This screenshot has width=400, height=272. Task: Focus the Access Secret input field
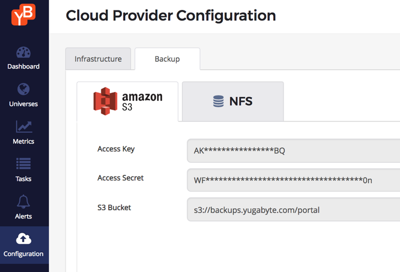[294, 180]
